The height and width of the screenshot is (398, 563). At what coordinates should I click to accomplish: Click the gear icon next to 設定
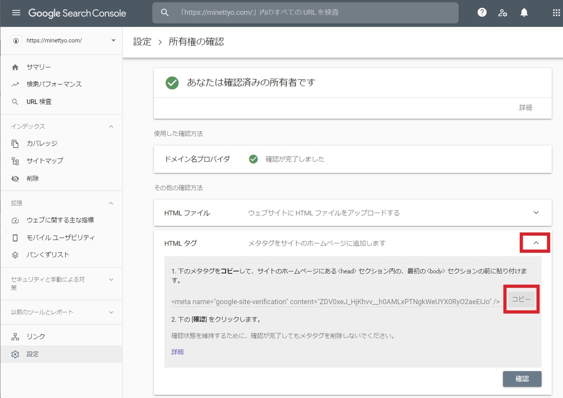pos(15,354)
